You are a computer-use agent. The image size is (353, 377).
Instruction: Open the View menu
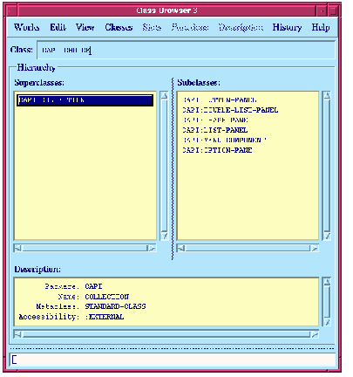[x=85, y=27]
